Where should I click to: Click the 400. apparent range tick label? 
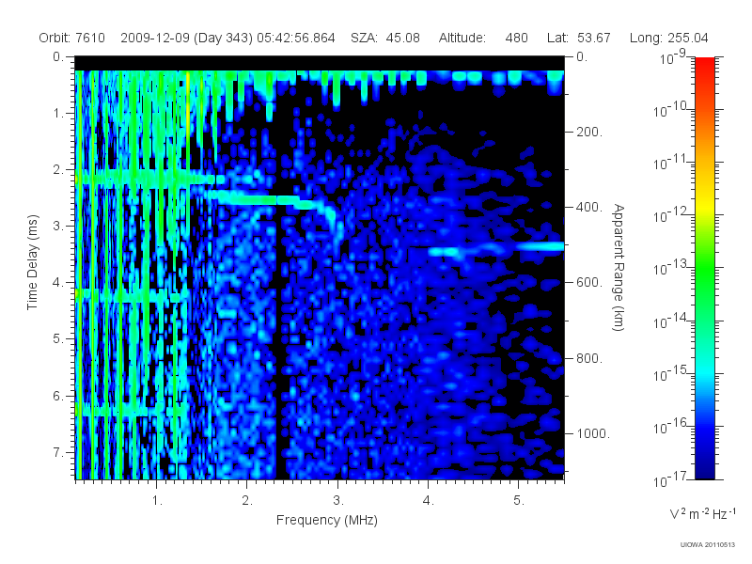pyautogui.click(x=589, y=207)
